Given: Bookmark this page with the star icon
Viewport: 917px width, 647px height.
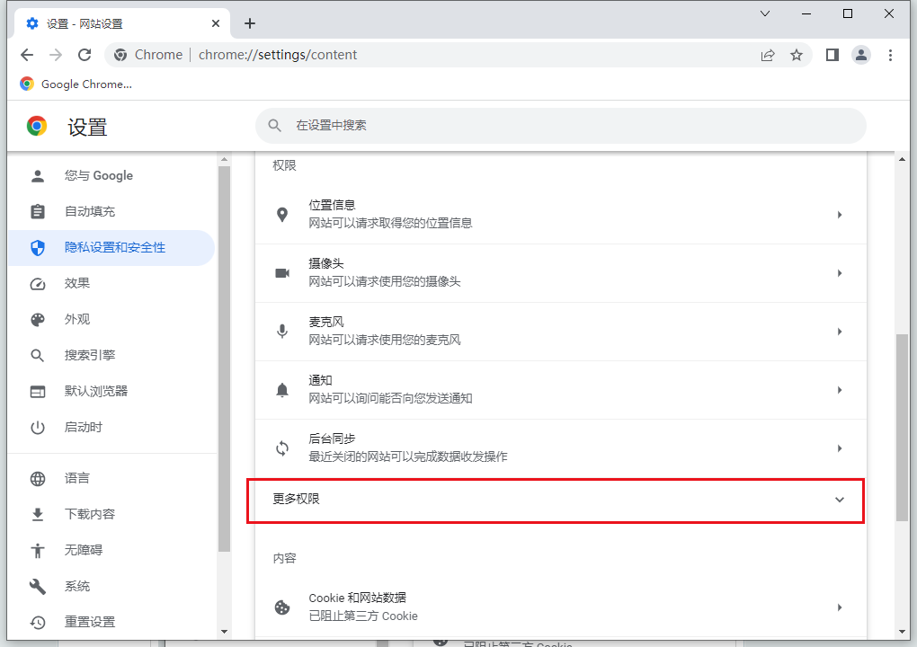Looking at the screenshot, I should coord(797,55).
